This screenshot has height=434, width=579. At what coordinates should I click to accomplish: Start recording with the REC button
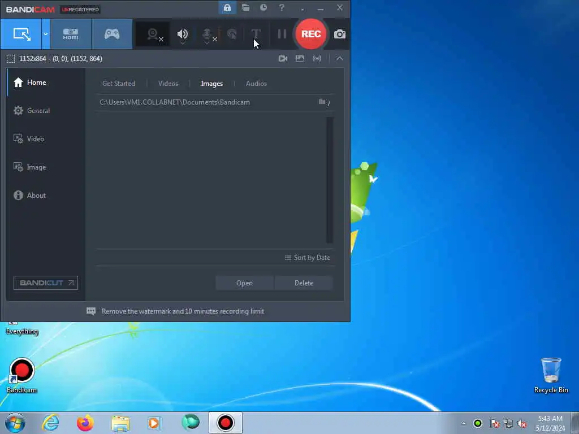[311, 34]
